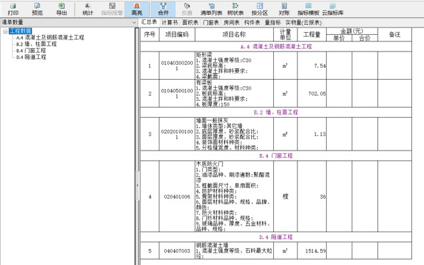Open the 统计 statistics tool
424x265 pixels.
point(88,9)
